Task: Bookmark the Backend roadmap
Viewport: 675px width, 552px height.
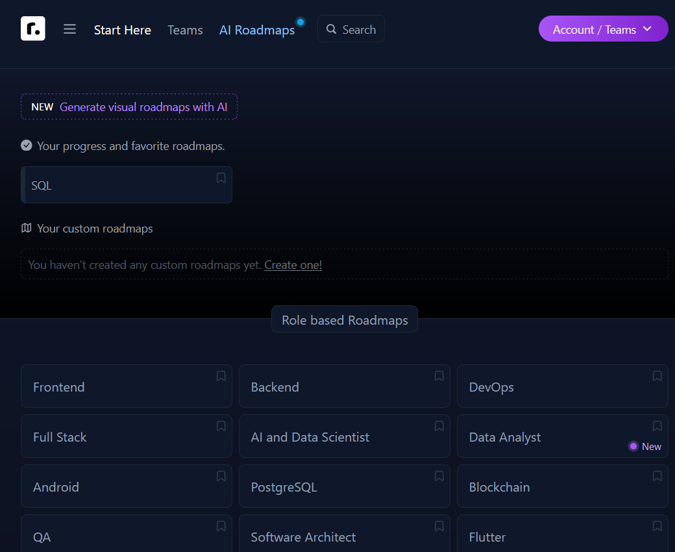Action: [439, 376]
